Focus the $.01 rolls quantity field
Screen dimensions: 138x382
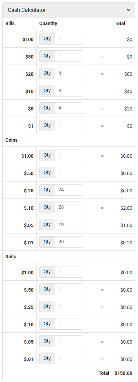[69, 358]
